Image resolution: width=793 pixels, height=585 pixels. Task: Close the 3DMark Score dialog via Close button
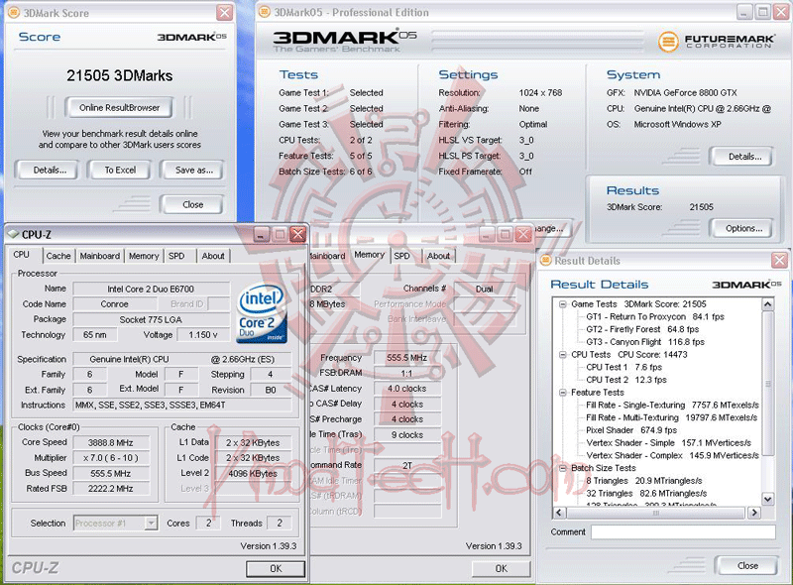[x=192, y=204]
